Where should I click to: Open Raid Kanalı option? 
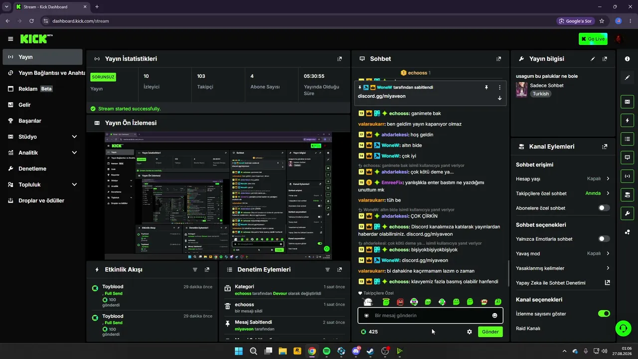click(x=528, y=329)
